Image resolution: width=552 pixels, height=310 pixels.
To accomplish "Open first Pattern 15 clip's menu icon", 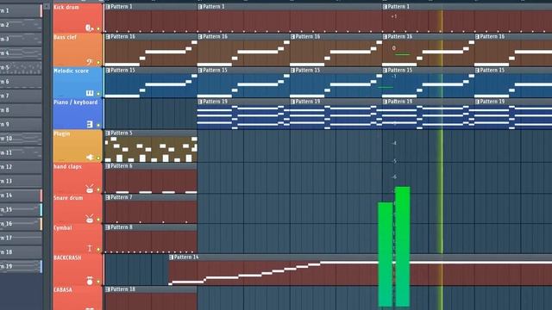I will click(108, 71).
